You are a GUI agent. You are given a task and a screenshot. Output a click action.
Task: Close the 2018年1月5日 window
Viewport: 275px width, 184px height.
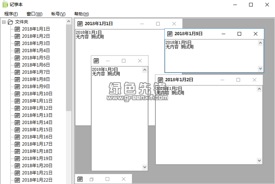click(255, 34)
